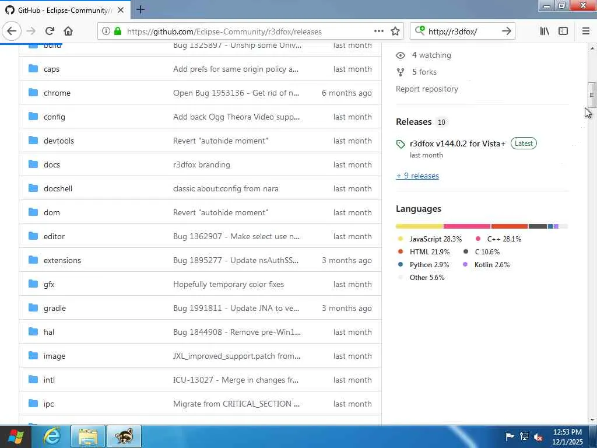Open site information icon in address bar
The height and width of the screenshot is (448, 597).
tap(106, 32)
